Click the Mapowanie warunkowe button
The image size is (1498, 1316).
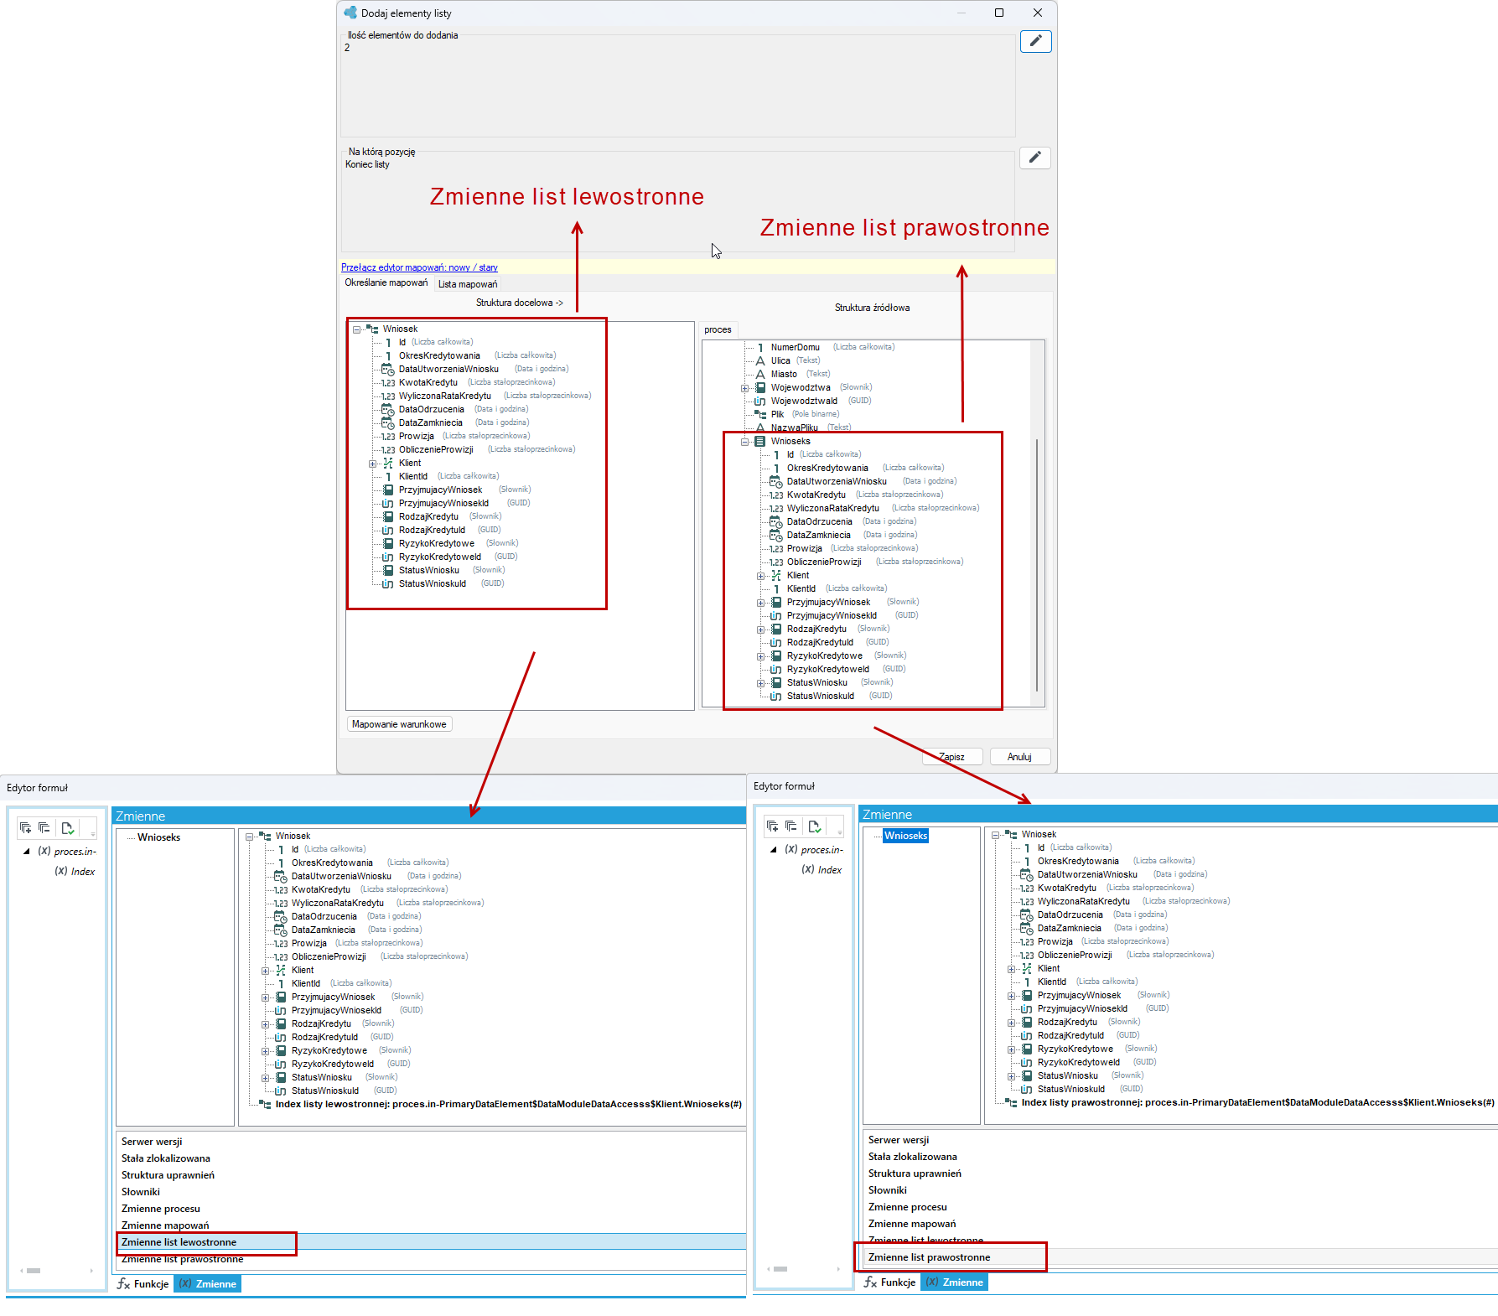[x=399, y=724]
